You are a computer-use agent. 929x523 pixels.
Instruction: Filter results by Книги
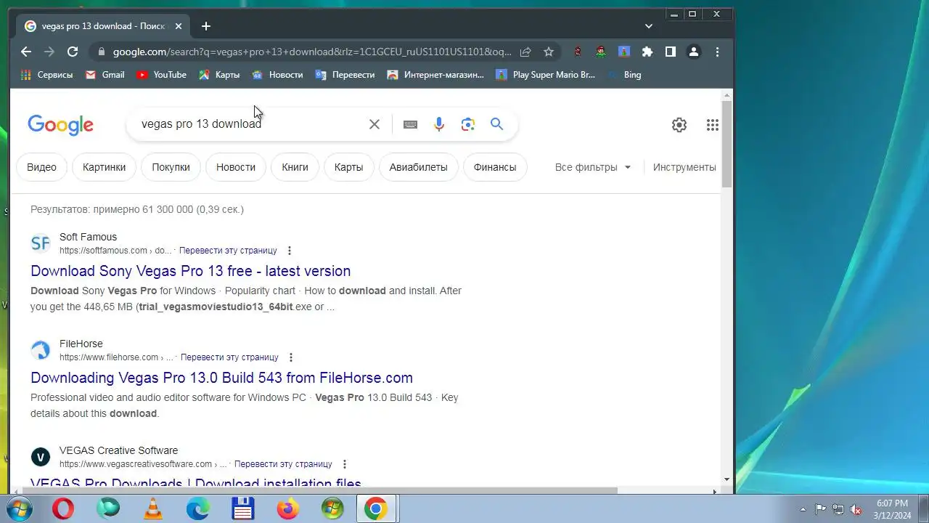click(x=295, y=167)
